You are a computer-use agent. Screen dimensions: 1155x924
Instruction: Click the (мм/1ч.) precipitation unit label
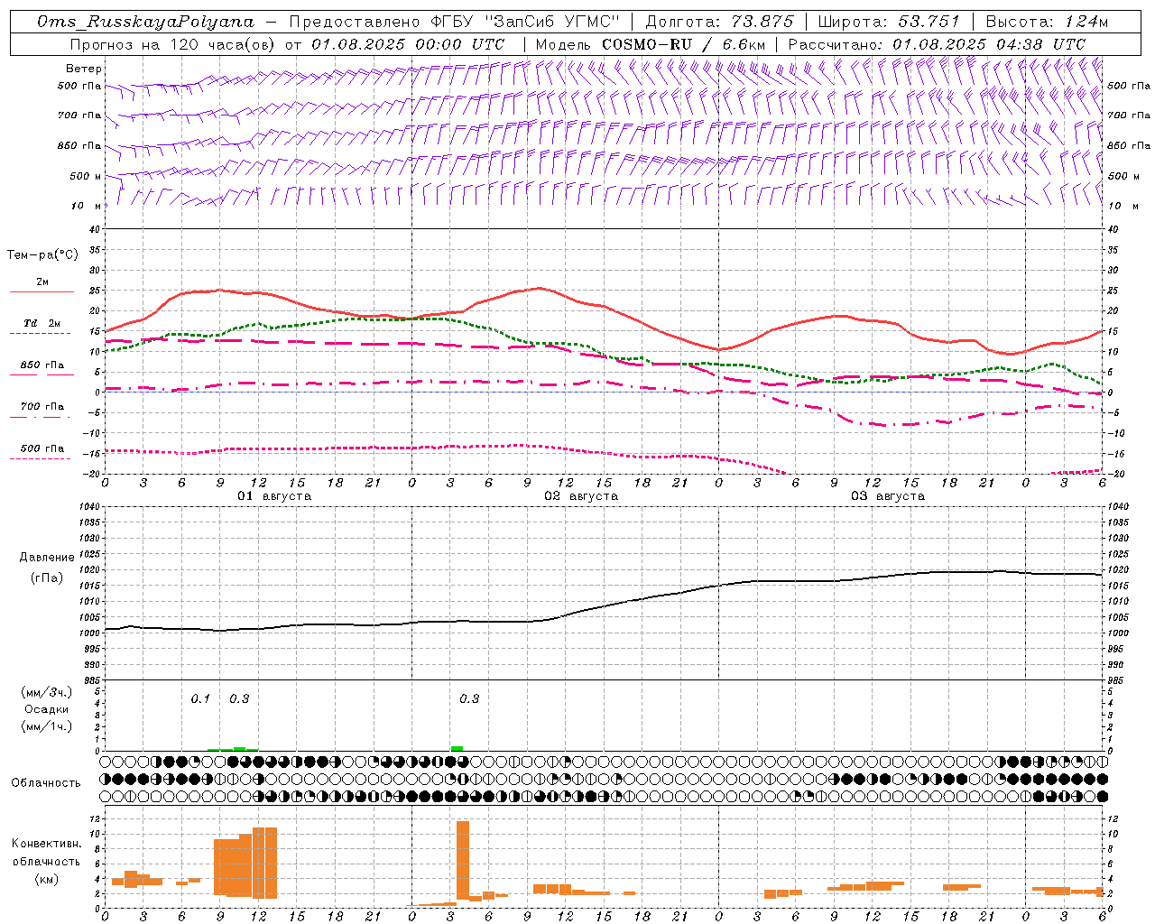pyautogui.click(x=47, y=726)
